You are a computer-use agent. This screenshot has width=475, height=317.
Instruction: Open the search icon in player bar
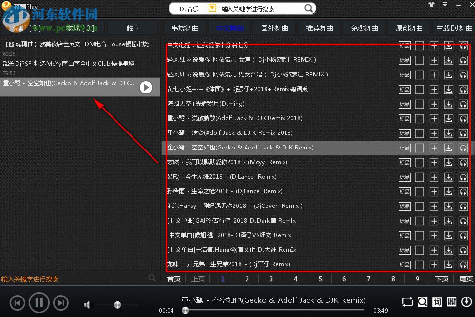[x=422, y=302]
